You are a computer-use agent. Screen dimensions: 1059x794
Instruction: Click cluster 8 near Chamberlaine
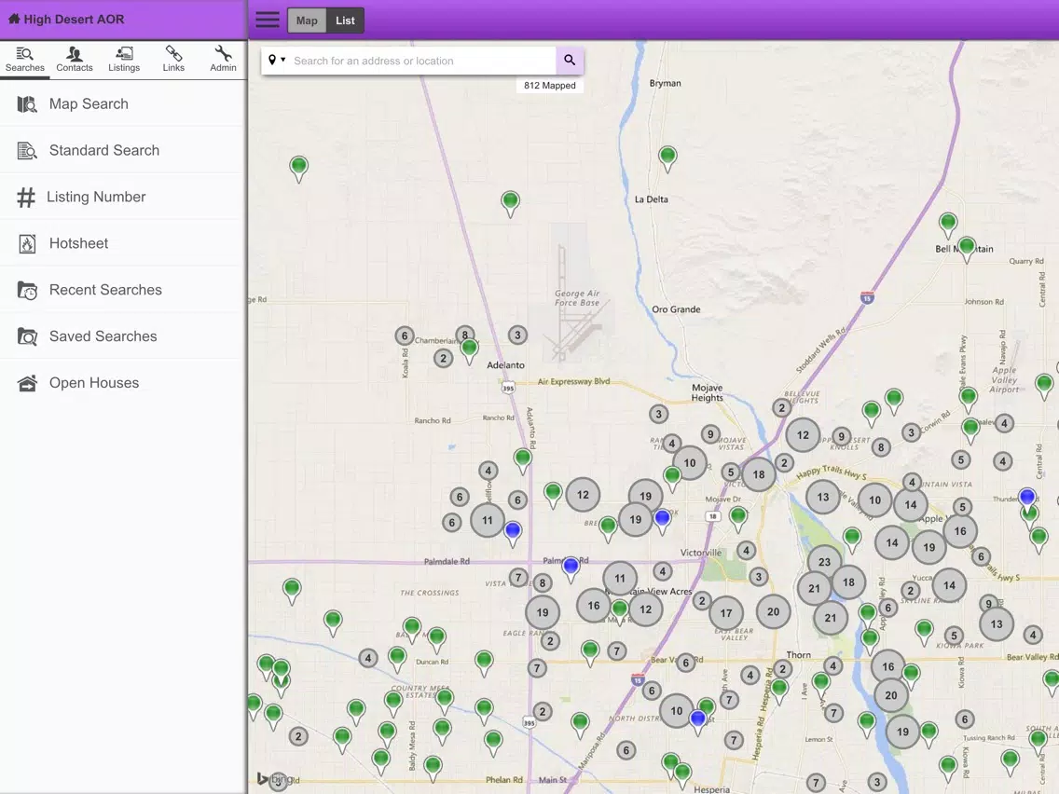click(x=464, y=335)
